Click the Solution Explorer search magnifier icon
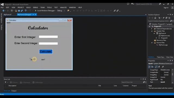 pos(171,21)
